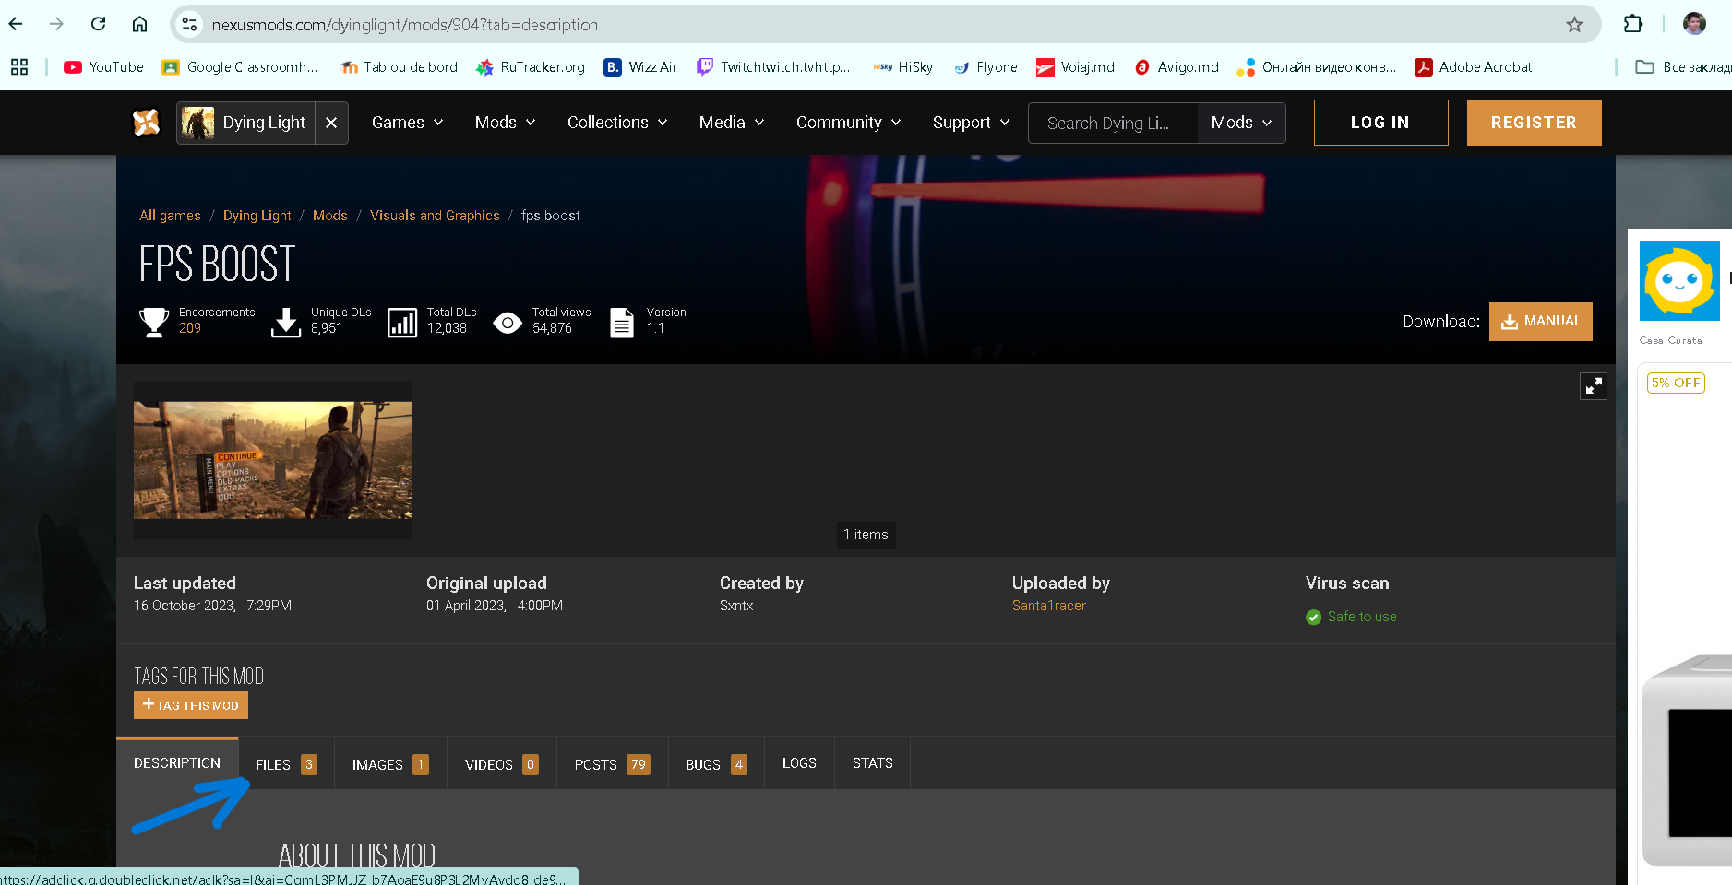This screenshot has width=1732, height=885.
Task: Open Flyone bookmark
Action: click(x=985, y=67)
